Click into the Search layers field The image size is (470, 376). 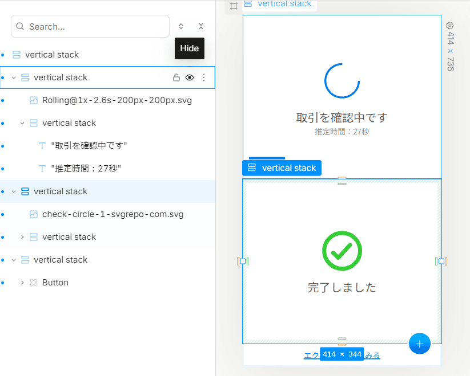click(x=90, y=26)
